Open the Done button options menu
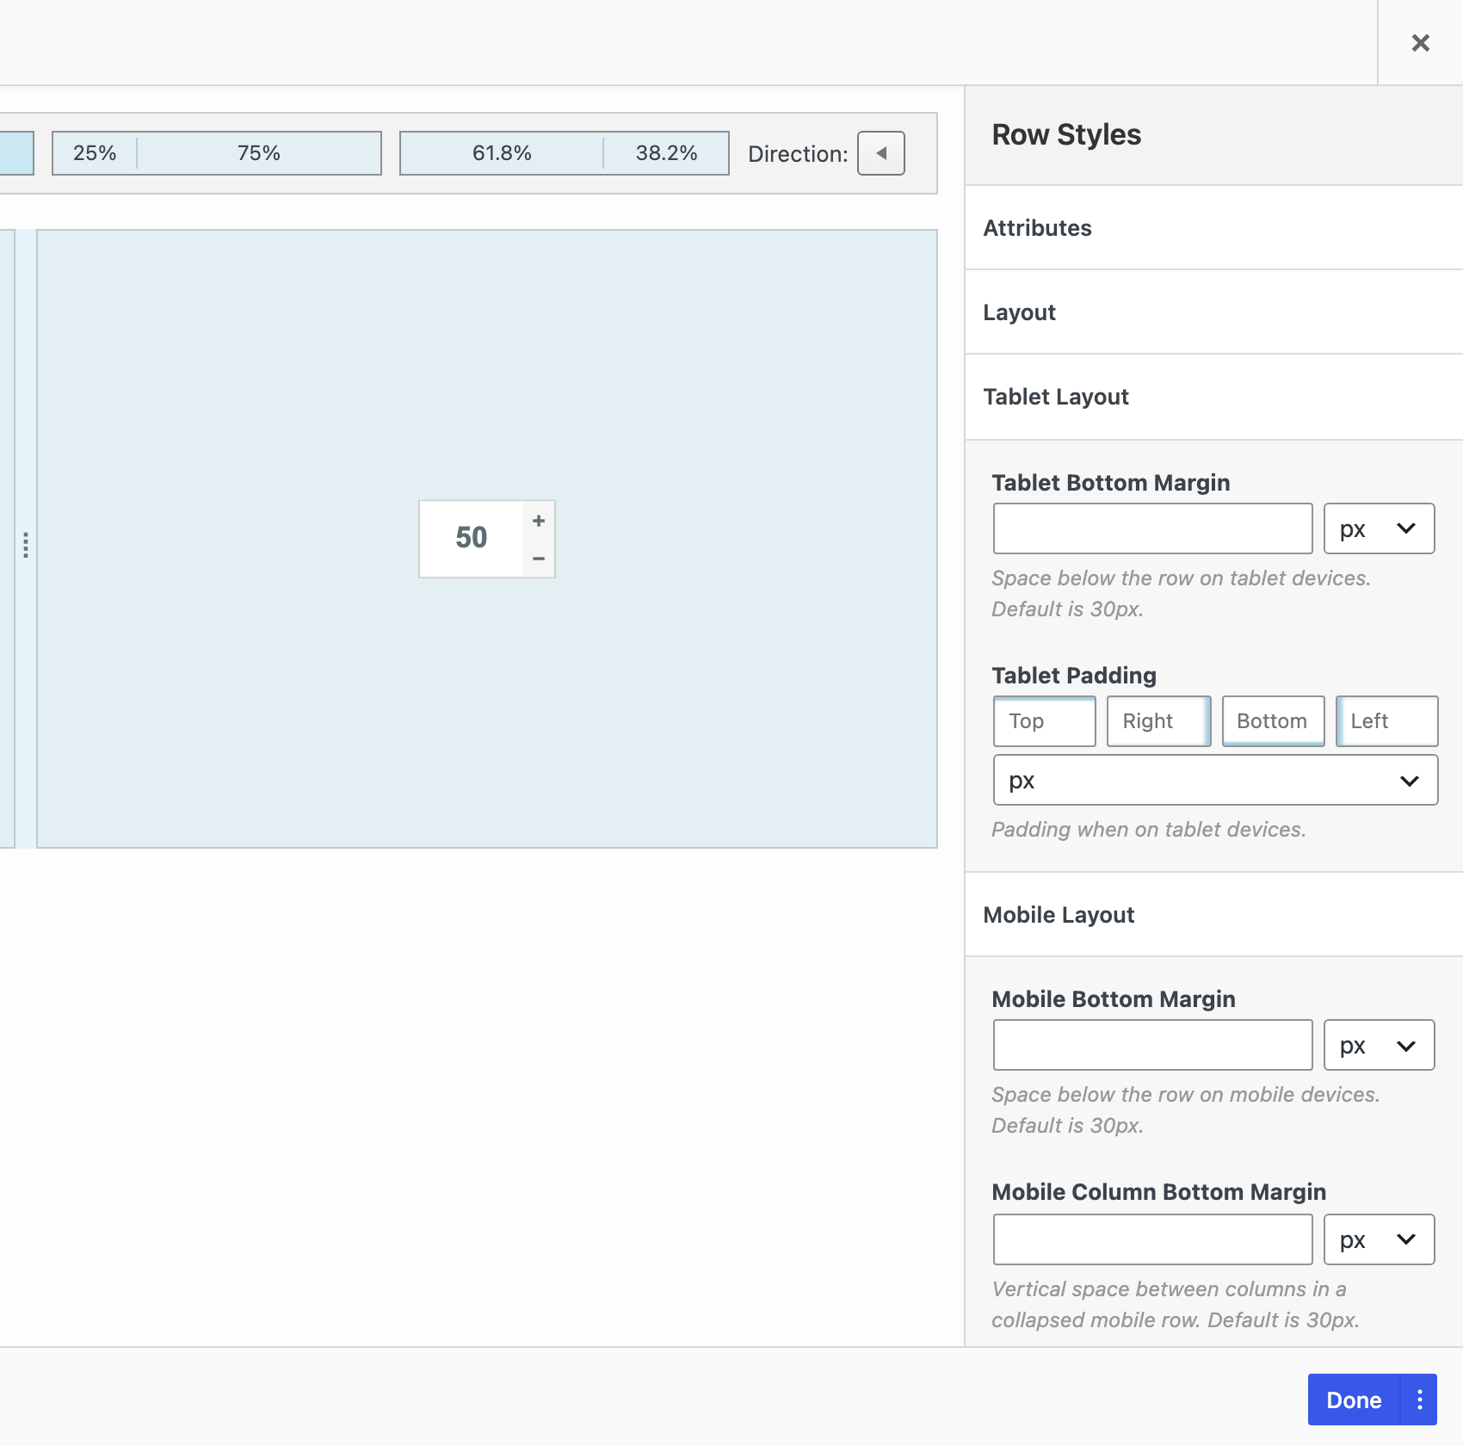Viewport: 1463px width, 1446px height. pos(1419,1400)
